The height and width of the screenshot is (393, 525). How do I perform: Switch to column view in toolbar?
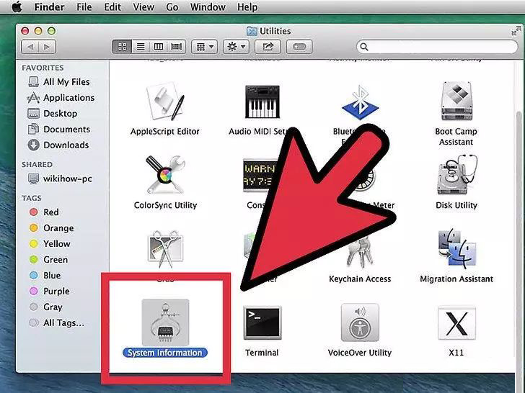[159, 47]
